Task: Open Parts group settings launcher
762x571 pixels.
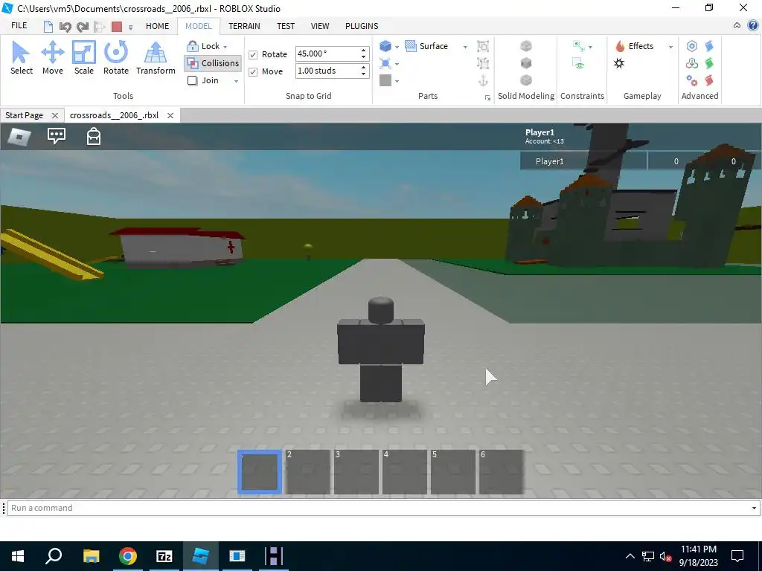Action: [487, 98]
